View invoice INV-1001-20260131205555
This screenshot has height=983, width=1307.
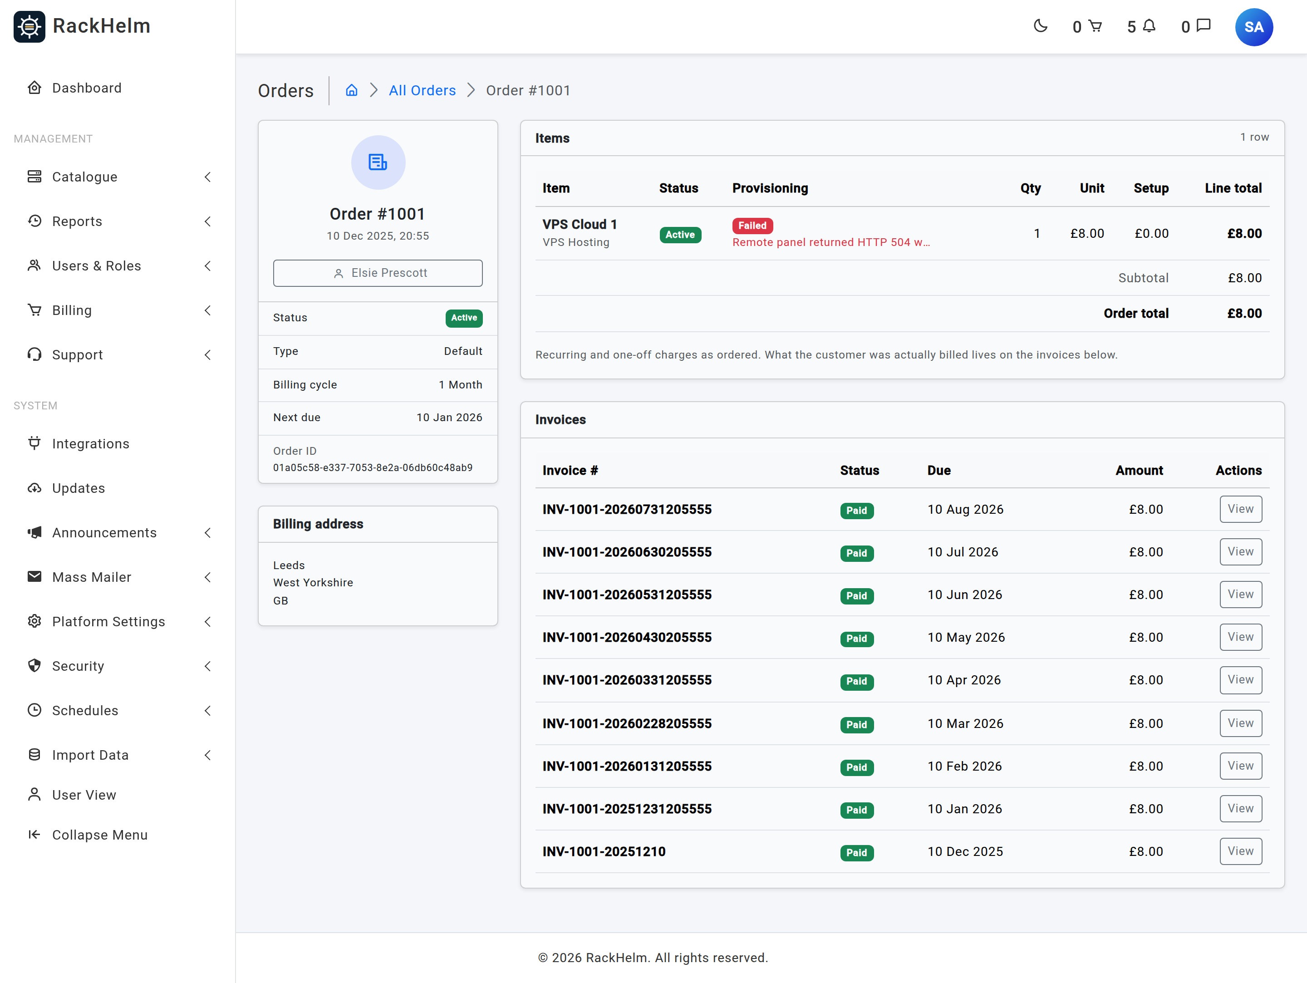point(1240,766)
